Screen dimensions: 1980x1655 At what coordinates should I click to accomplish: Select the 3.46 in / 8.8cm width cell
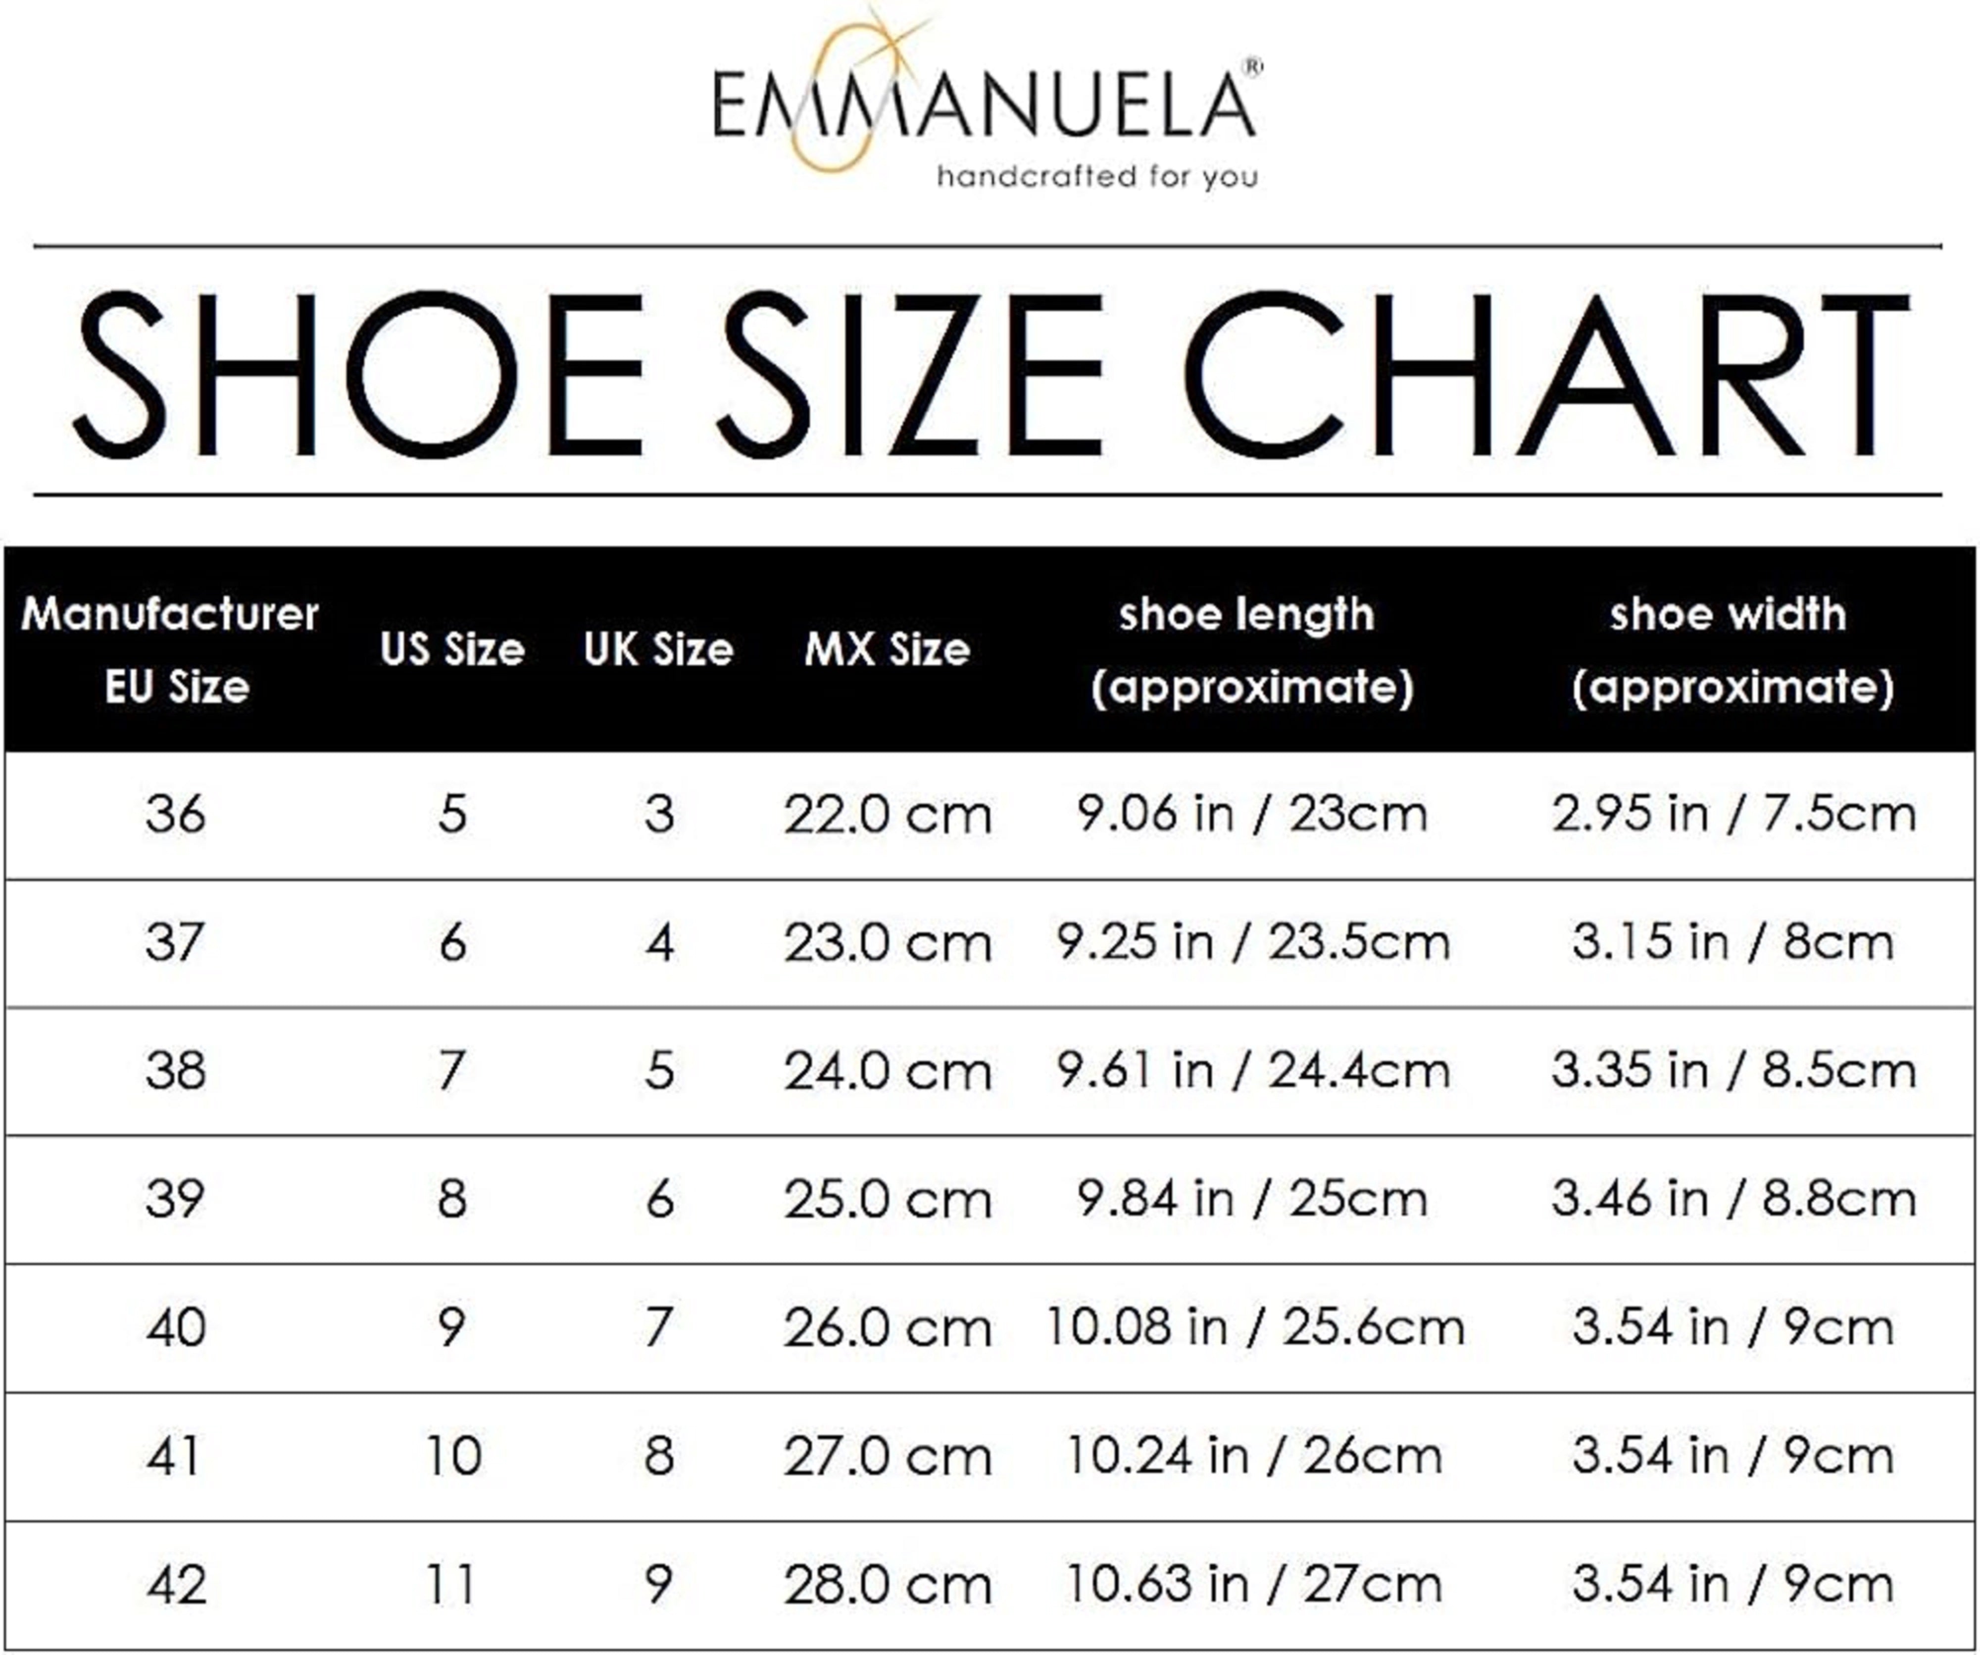pos(1733,1200)
